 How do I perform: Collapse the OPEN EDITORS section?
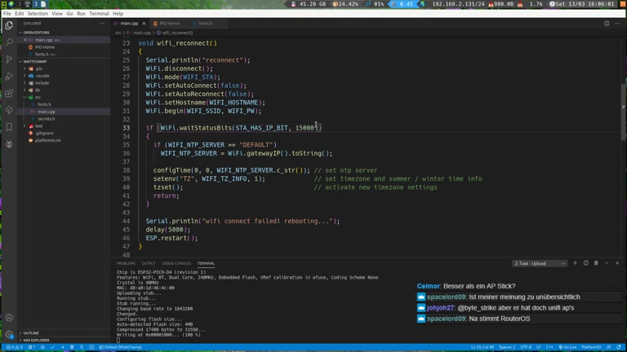pos(37,33)
